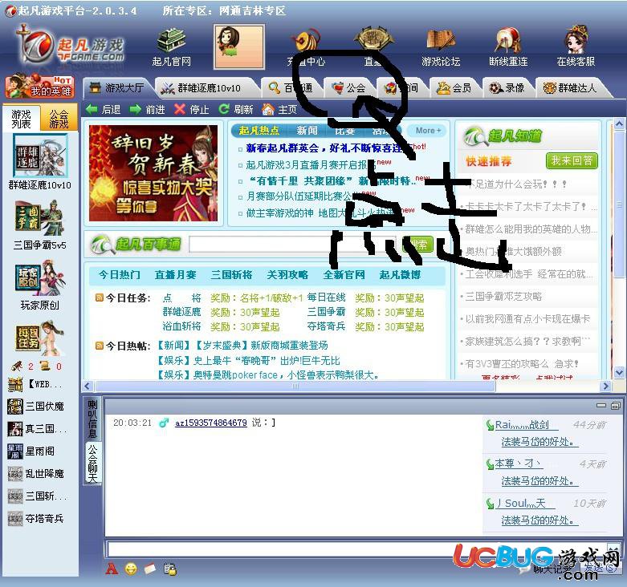Reload the page with 刷新
This screenshot has height=587, width=627.
click(235, 109)
